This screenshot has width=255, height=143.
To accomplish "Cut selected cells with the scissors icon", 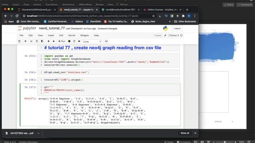I will pos(31,41).
